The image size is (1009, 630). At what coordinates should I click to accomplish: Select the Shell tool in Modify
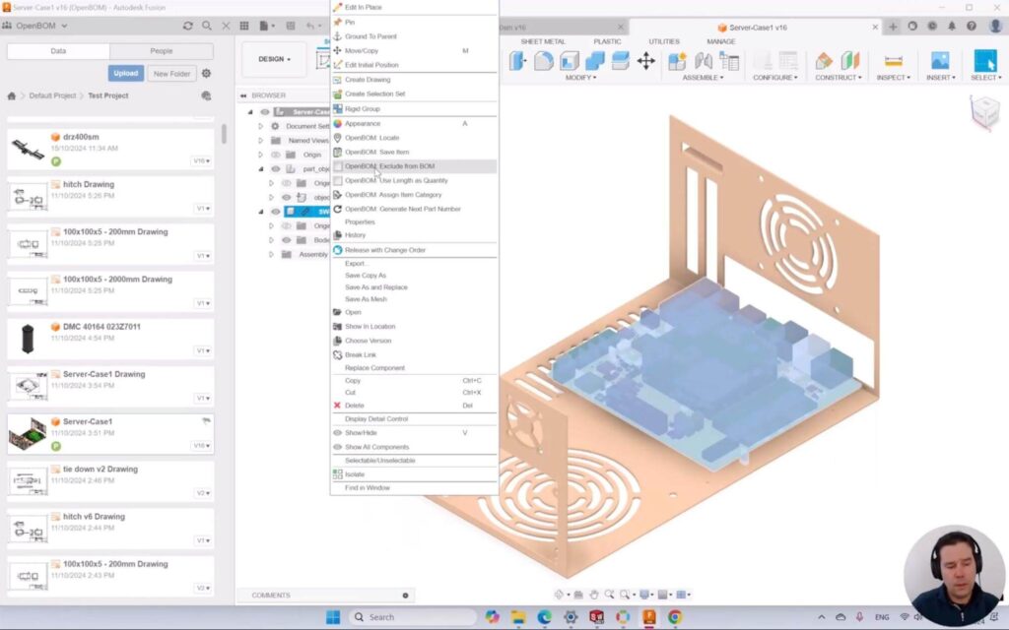[x=570, y=60]
